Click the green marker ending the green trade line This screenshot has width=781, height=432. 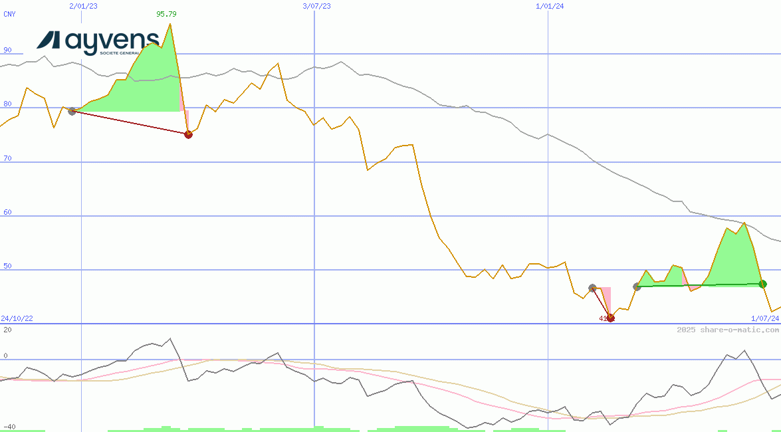762,284
